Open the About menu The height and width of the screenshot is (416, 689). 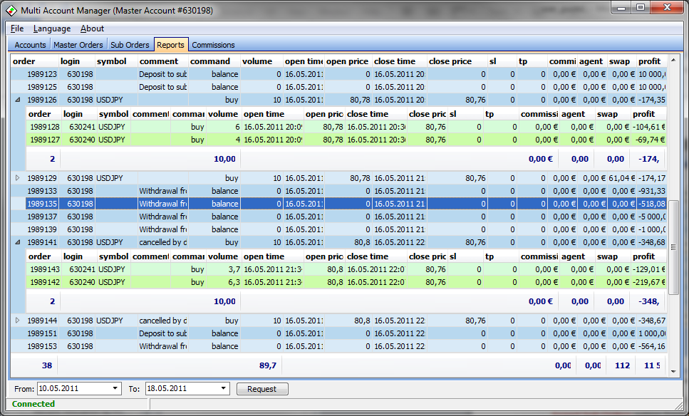(x=92, y=28)
